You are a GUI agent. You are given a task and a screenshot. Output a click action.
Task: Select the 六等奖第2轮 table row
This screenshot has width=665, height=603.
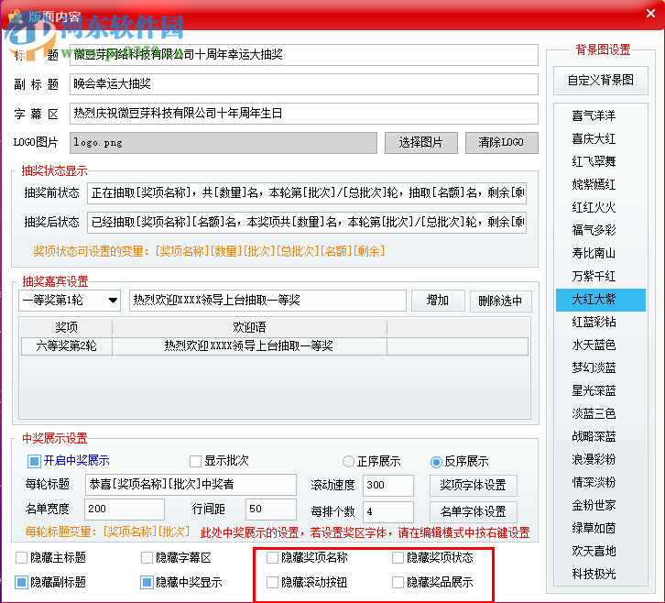275,346
